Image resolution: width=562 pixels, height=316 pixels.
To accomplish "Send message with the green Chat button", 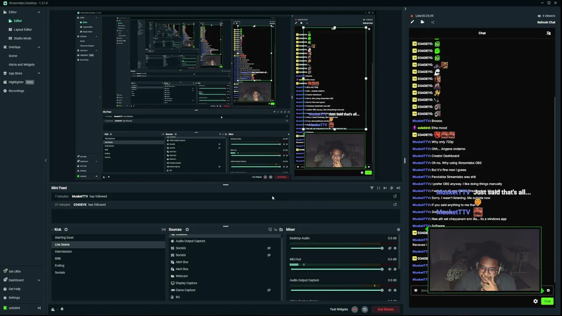I will (547, 301).
